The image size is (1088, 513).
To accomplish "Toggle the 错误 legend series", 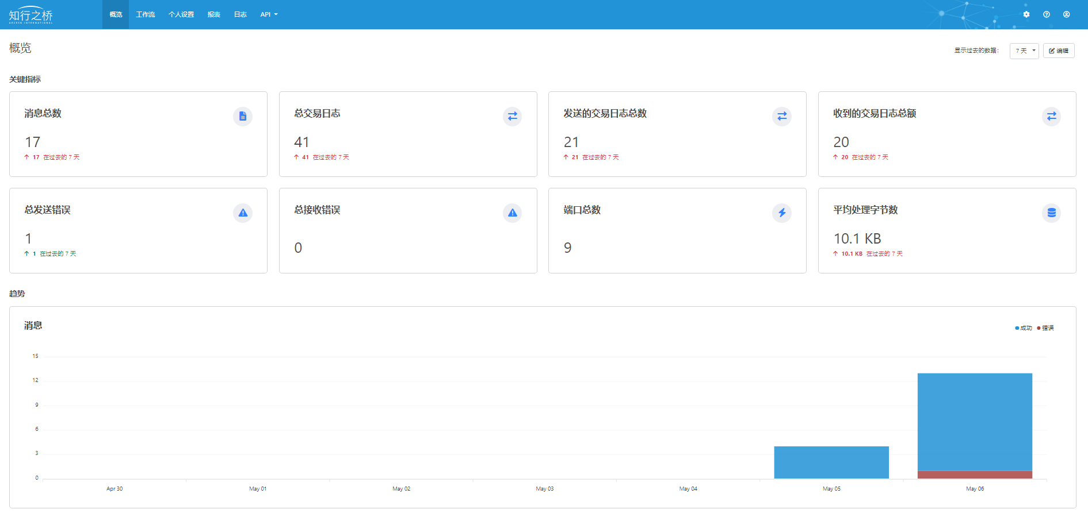I will pyautogui.click(x=1045, y=328).
